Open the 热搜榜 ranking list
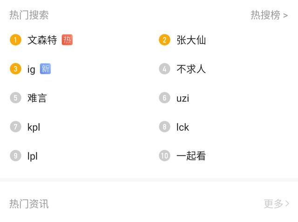The image size is (298, 222). (269, 15)
